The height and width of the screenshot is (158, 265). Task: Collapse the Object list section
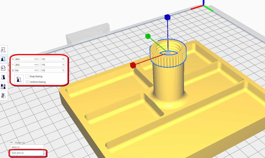pos(11,143)
